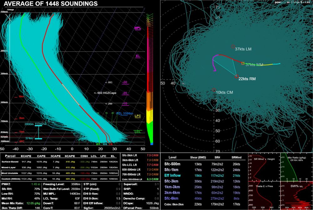
Task: Click the Sfc-LCL LR value 7.7 C/KM
Action: click(x=152, y=165)
